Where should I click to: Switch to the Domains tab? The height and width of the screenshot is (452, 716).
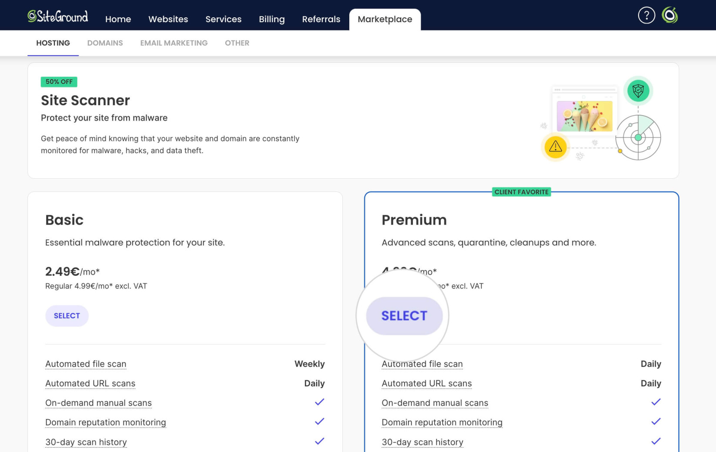tap(105, 43)
